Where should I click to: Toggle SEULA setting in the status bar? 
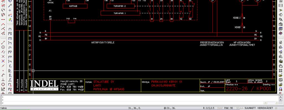239,108
